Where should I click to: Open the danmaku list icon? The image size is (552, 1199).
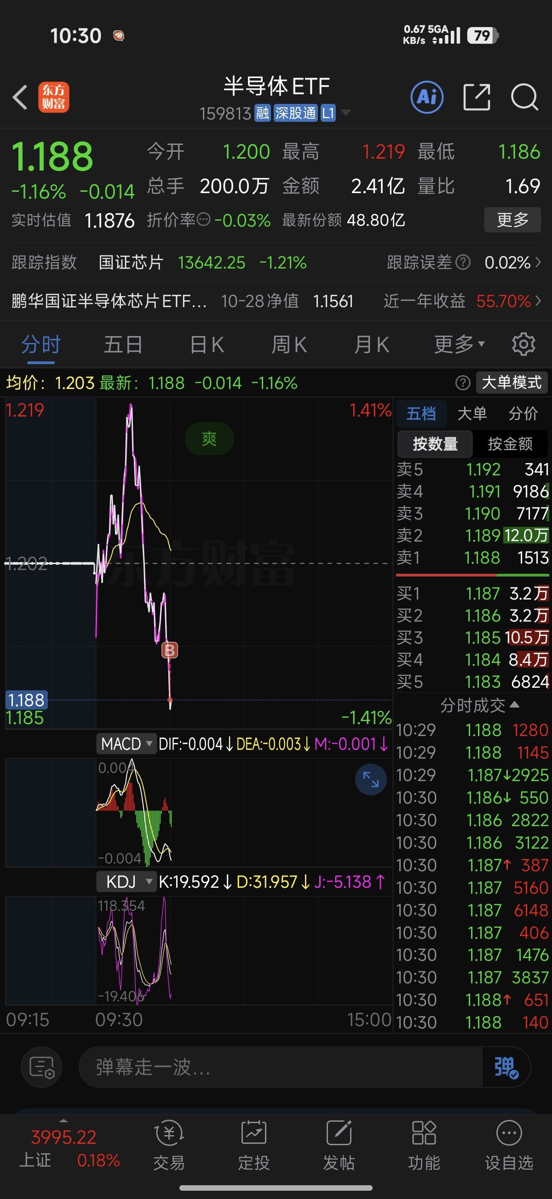[41, 1067]
